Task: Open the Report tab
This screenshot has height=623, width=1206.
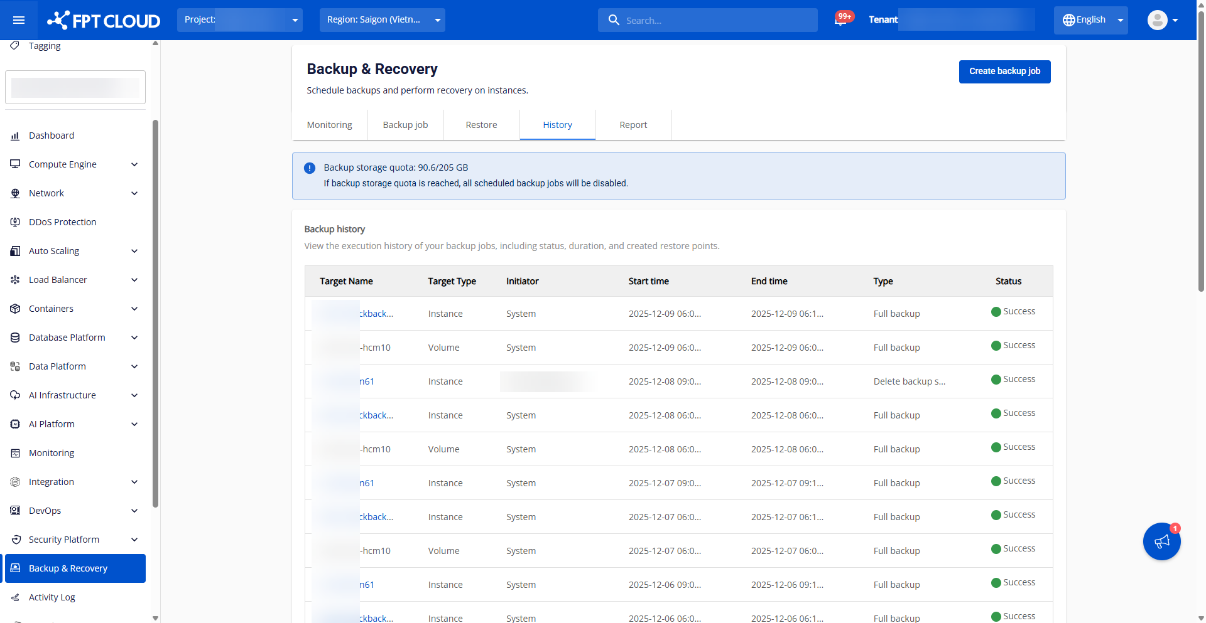Action: click(x=633, y=124)
